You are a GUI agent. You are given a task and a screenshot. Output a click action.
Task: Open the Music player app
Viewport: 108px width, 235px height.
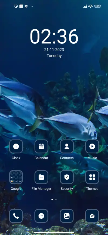click(x=92, y=147)
